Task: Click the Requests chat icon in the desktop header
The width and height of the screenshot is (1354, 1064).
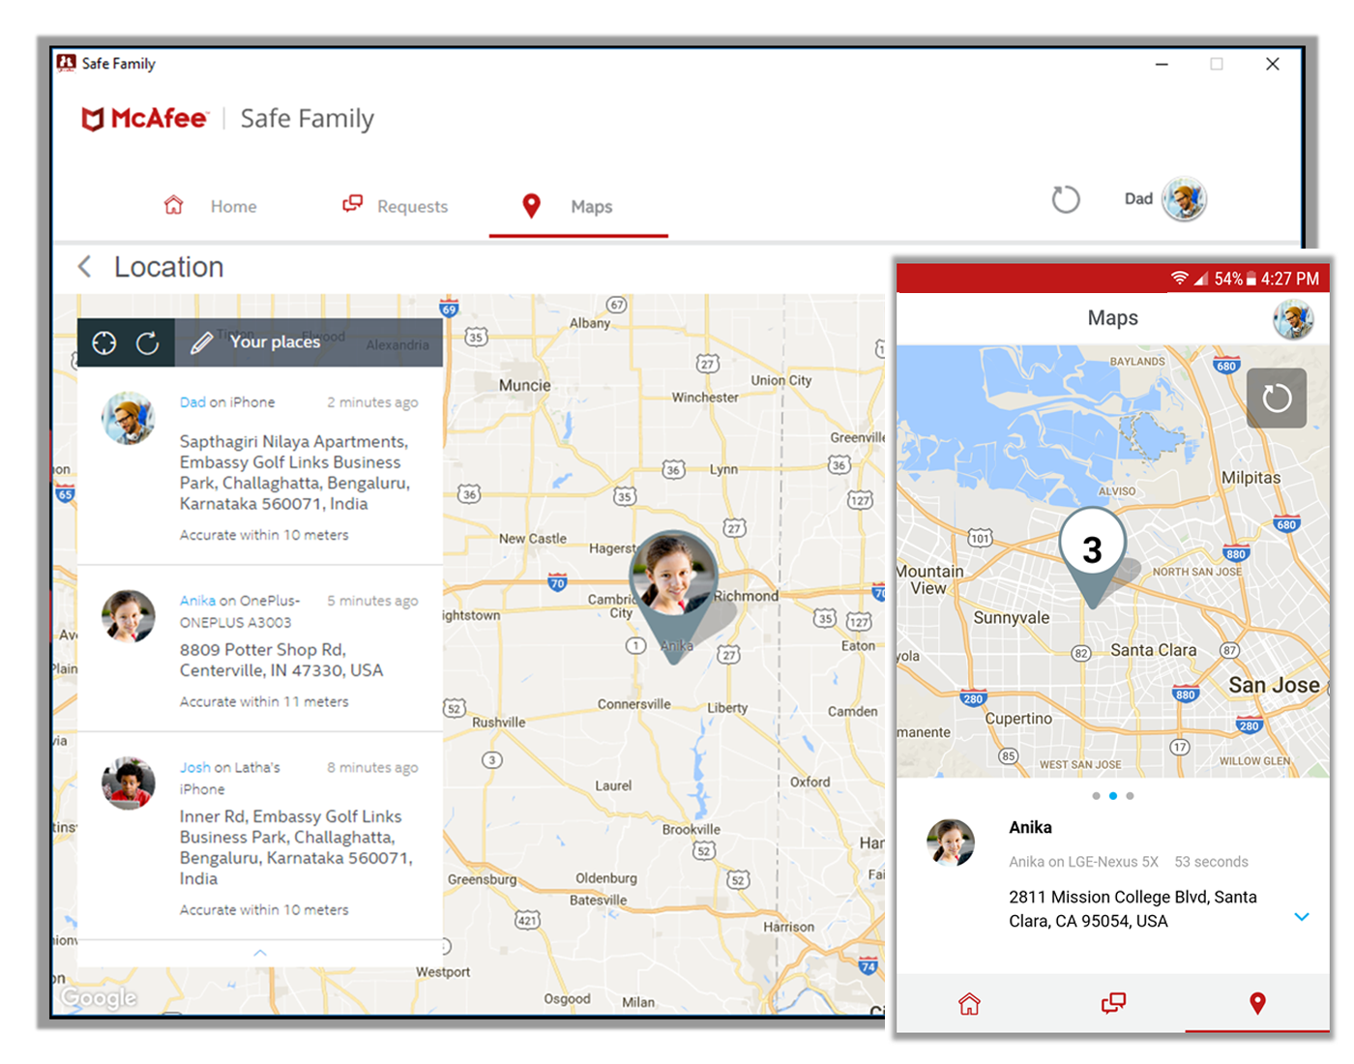Action: tap(353, 203)
